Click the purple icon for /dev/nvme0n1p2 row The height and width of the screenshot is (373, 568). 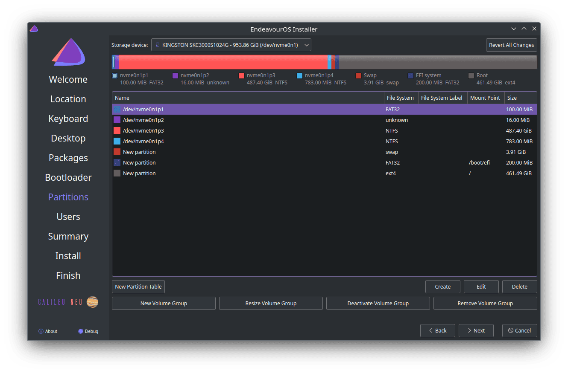click(x=117, y=120)
